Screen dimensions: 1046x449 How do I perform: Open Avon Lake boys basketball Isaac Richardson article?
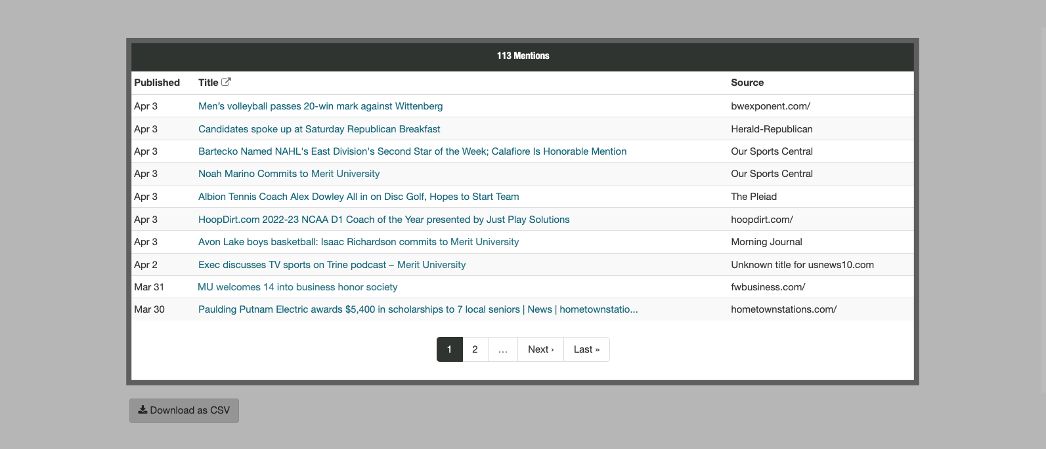[359, 242]
